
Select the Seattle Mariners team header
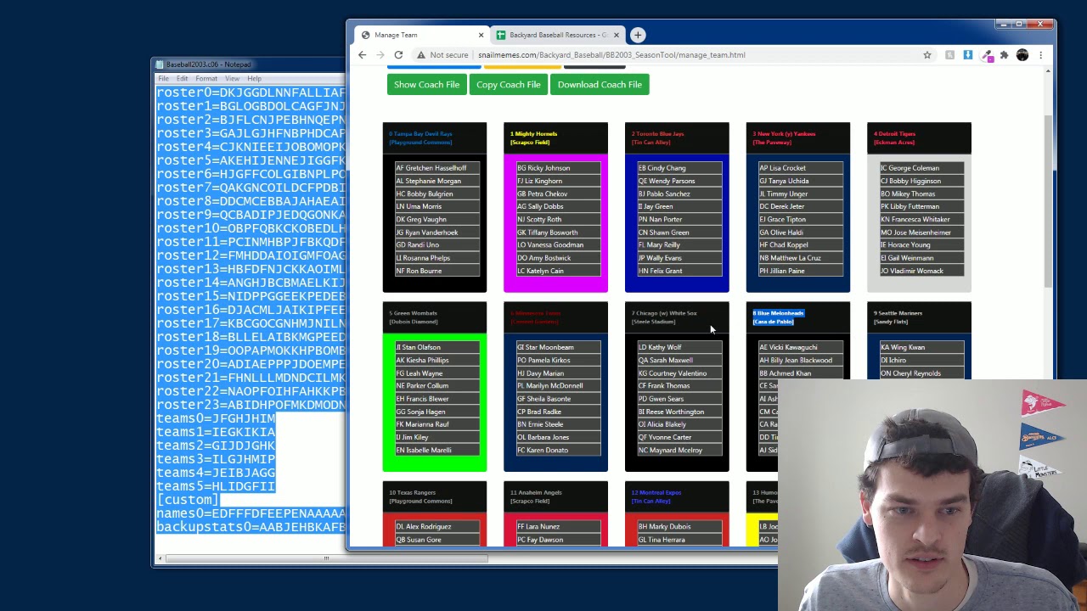pyautogui.click(x=919, y=317)
